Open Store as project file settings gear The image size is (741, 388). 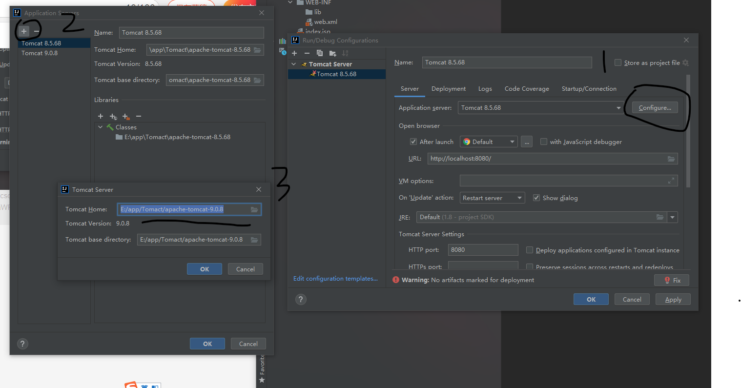pos(685,62)
